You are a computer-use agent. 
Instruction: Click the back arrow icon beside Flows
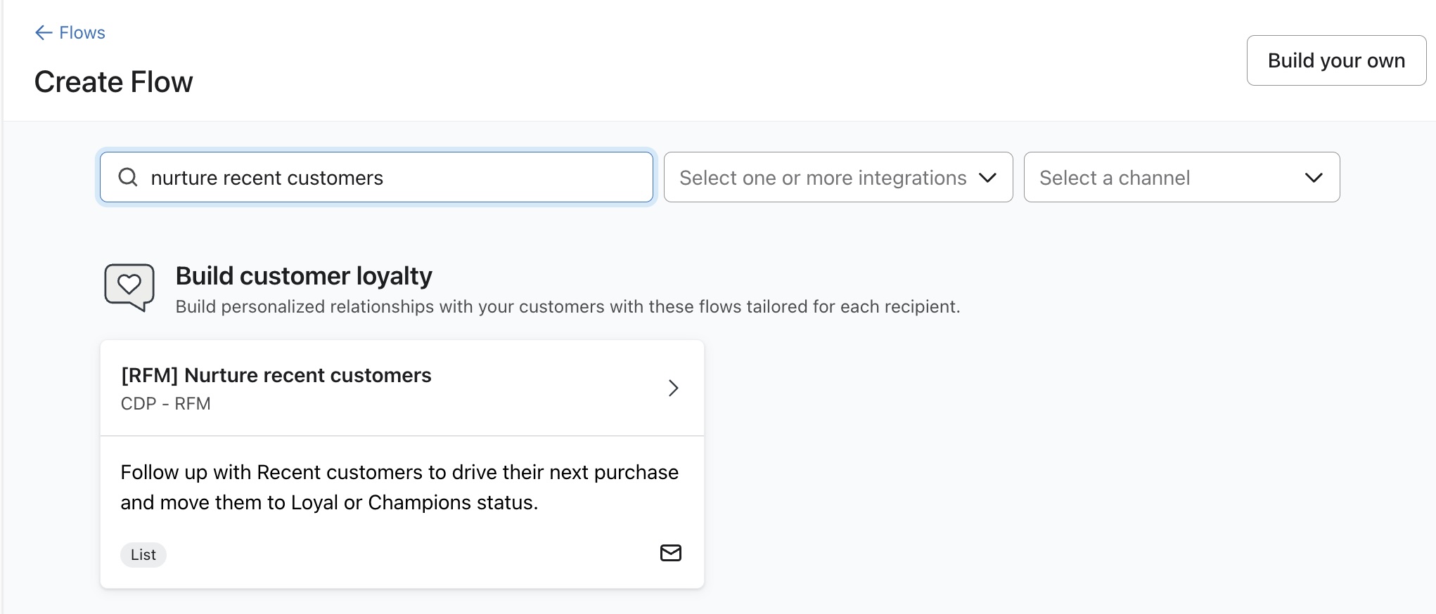[x=43, y=33]
